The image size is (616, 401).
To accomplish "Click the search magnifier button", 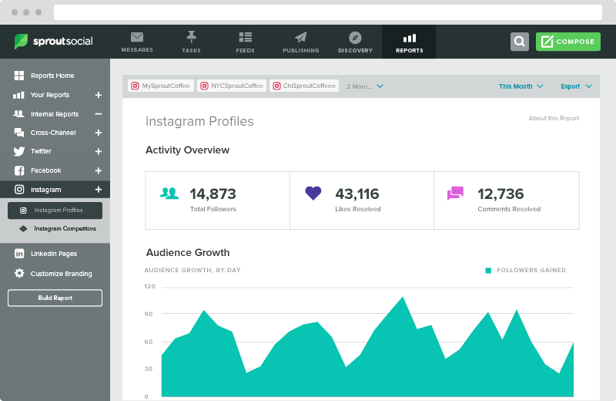I will point(519,42).
